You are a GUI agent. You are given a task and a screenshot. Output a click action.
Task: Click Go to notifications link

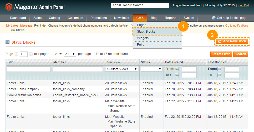237,26
